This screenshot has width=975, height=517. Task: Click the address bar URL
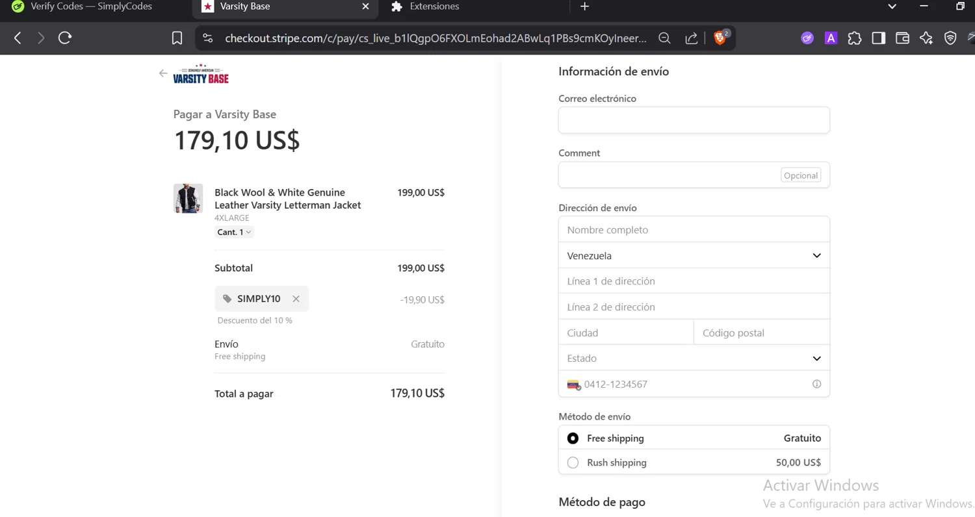tap(435, 38)
